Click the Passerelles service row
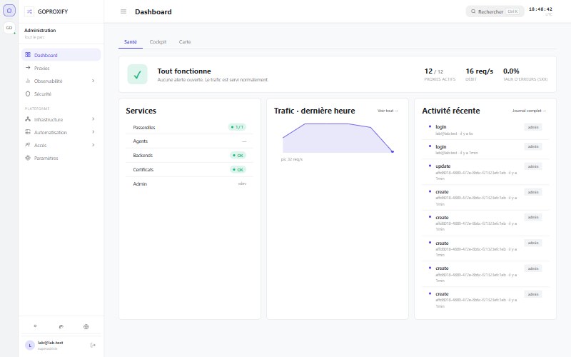 (x=189, y=127)
